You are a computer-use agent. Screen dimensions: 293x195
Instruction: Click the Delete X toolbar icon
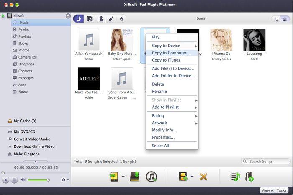pos(203,177)
